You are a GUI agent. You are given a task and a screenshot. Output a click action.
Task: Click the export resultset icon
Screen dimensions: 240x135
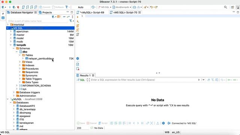[158, 123]
